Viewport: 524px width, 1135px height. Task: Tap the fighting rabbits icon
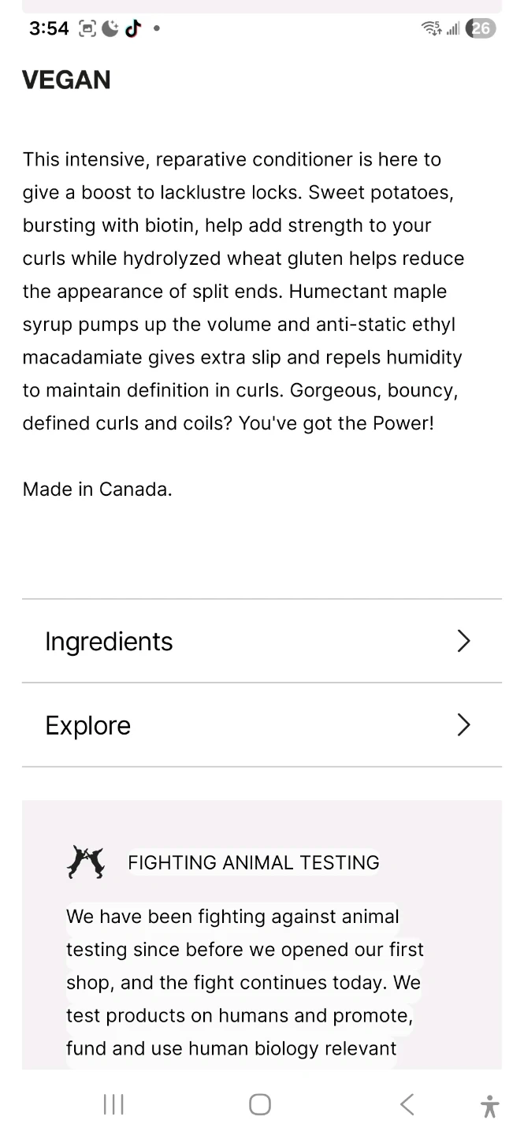click(85, 862)
